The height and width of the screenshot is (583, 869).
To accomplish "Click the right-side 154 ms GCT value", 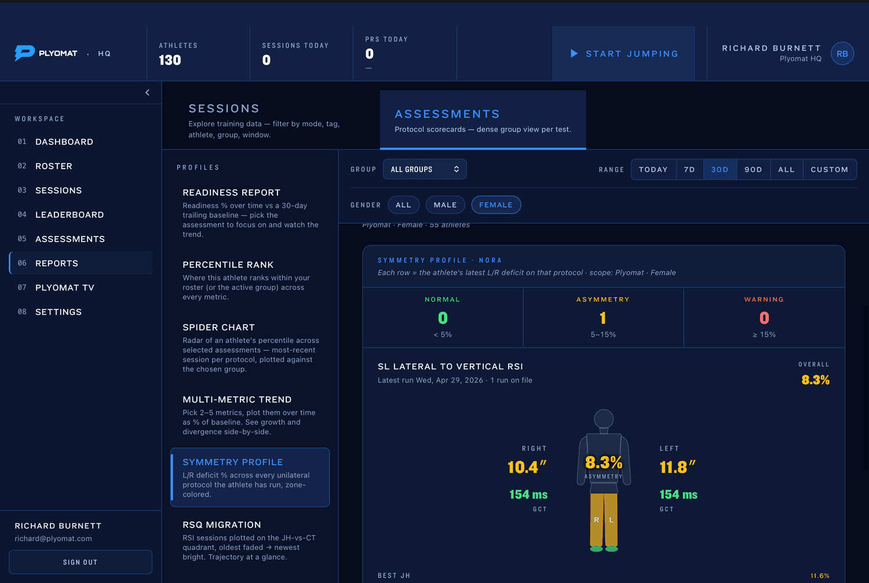I will click(x=528, y=495).
